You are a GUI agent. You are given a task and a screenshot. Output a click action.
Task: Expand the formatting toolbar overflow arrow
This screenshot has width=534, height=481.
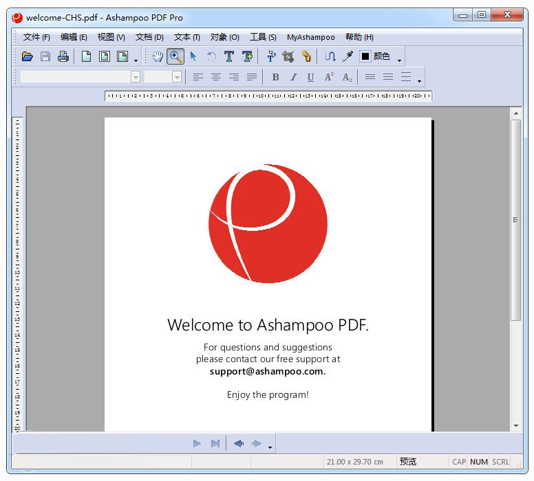419,81
